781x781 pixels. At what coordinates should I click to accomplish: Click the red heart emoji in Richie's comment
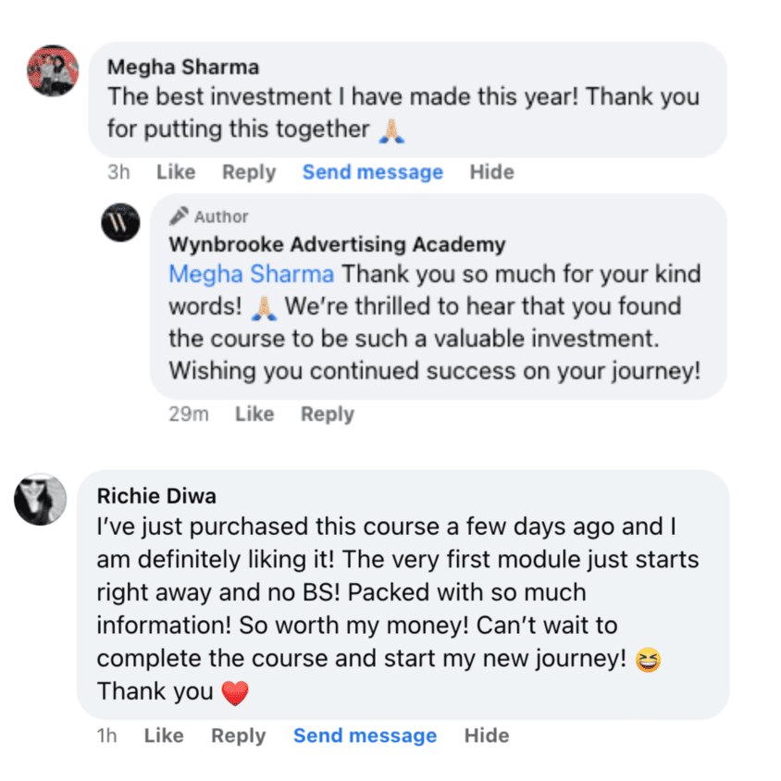[x=236, y=692]
